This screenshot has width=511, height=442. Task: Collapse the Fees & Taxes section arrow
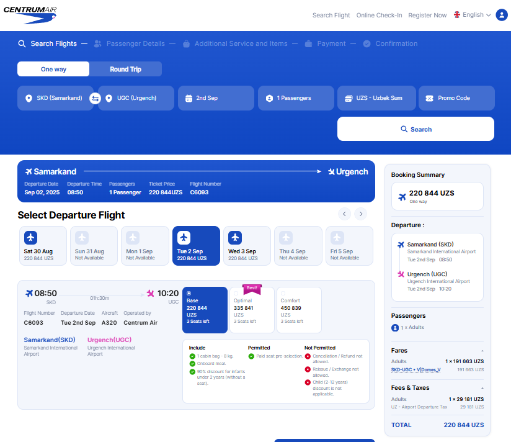(x=482, y=388)
